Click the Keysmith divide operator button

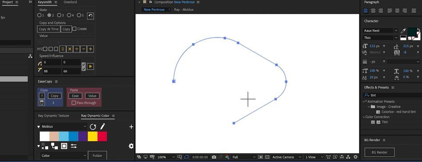coord(77,49)
